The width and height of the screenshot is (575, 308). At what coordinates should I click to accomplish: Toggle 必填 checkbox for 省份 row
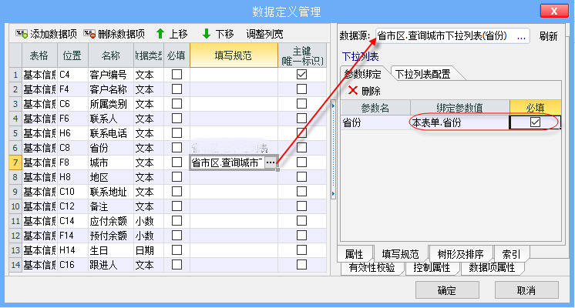pyautogui.click(x=177, y=148)
